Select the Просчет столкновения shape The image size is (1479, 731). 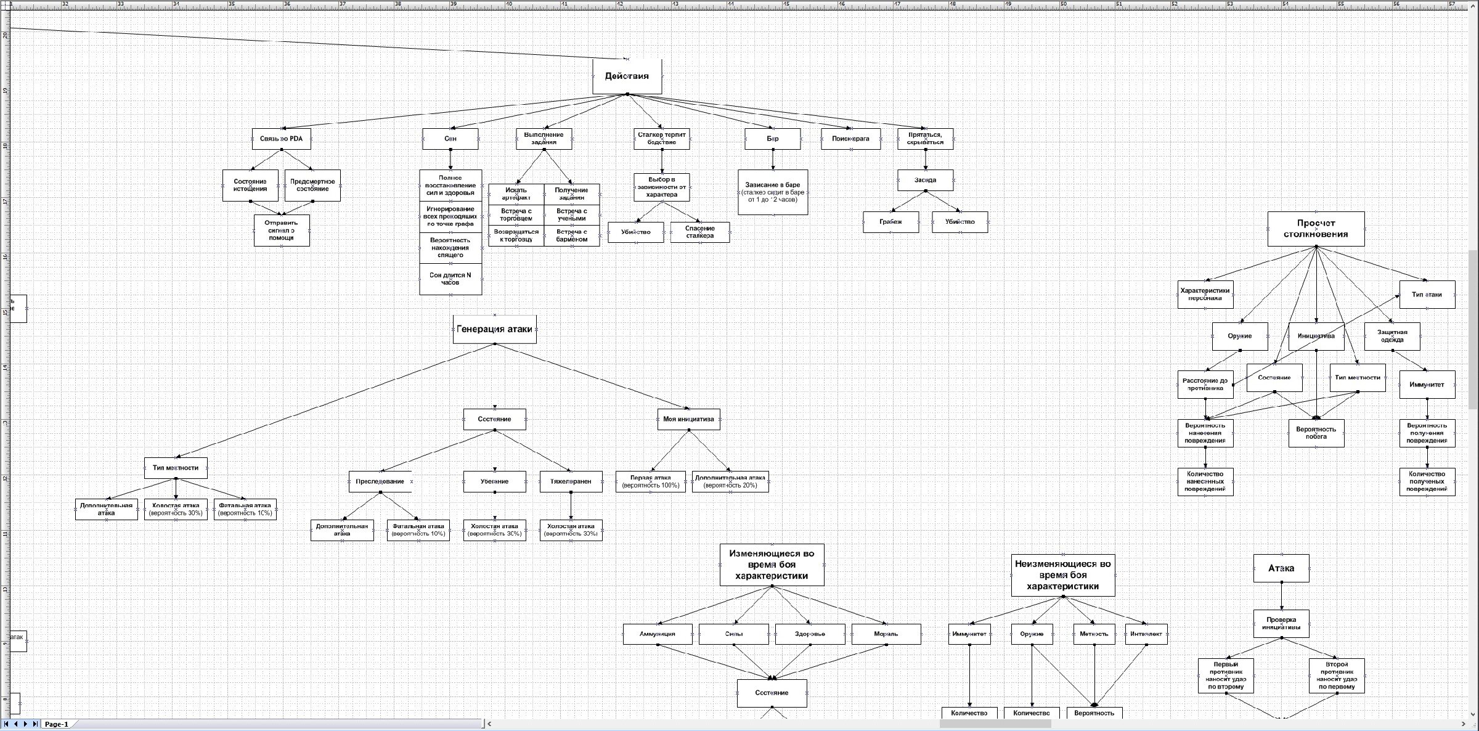[1316, 229]
